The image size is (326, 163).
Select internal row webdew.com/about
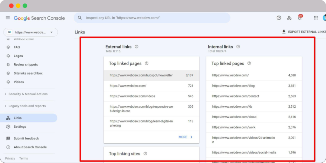pos(254,117)
